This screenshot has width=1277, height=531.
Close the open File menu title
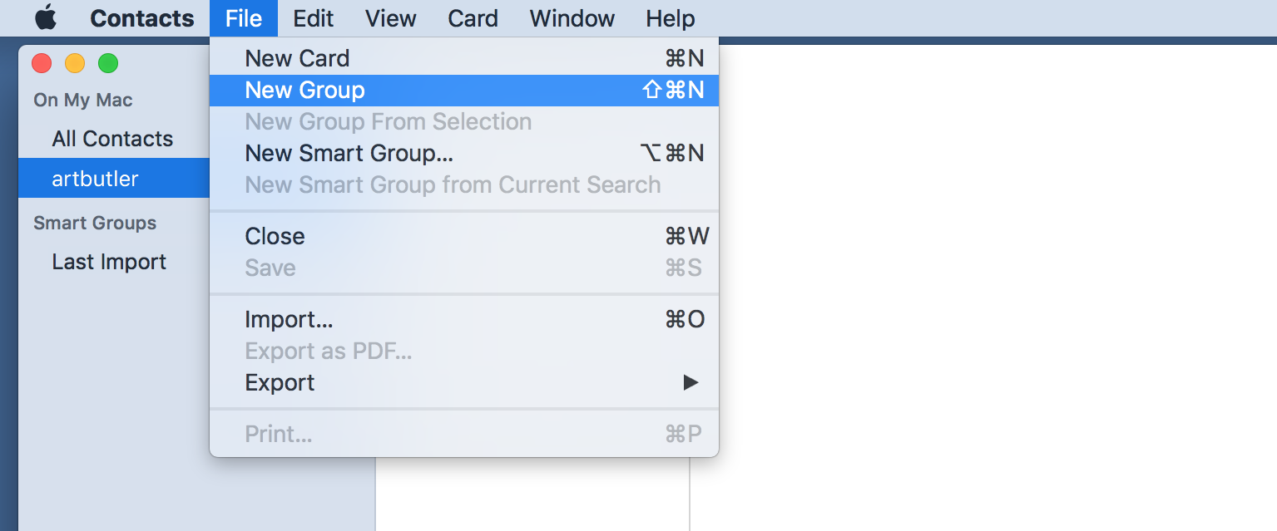pyautogui.click(x=244, y=18)
